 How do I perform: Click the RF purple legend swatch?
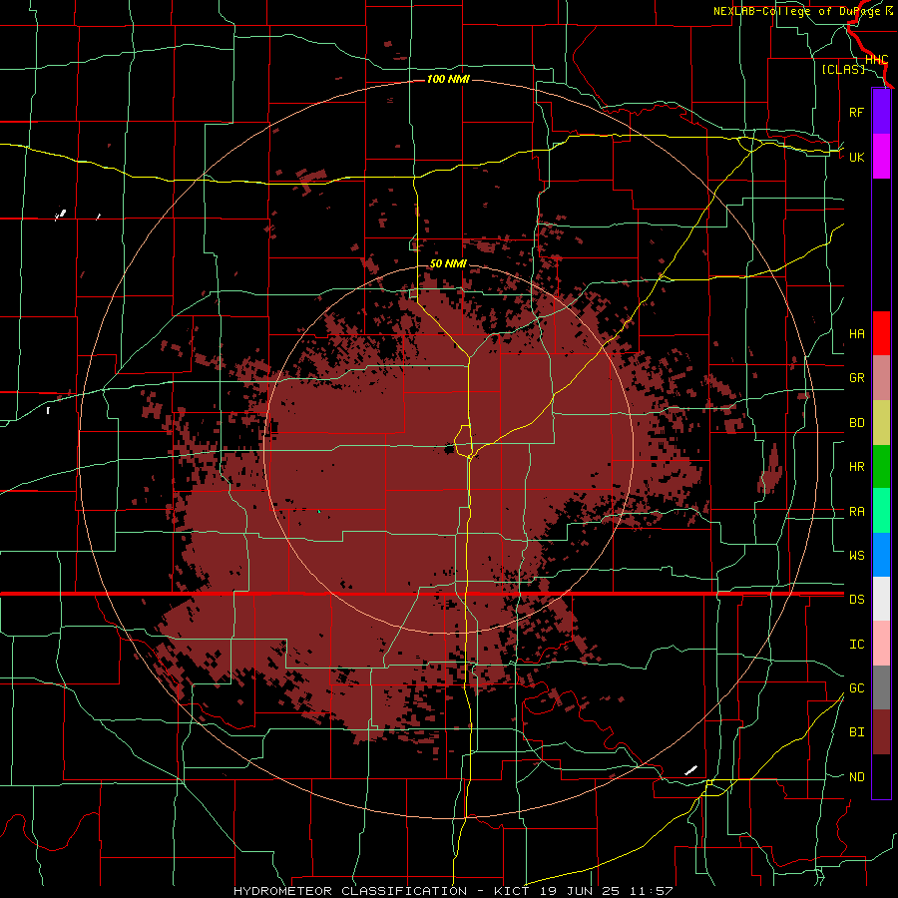click(x=881, y=112)
